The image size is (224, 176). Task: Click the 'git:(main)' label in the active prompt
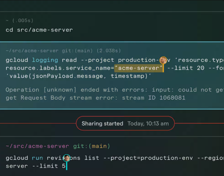[91, 146]
